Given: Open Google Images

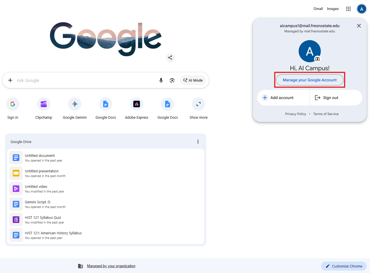Looking at the screenshot, I should [333, 9].
